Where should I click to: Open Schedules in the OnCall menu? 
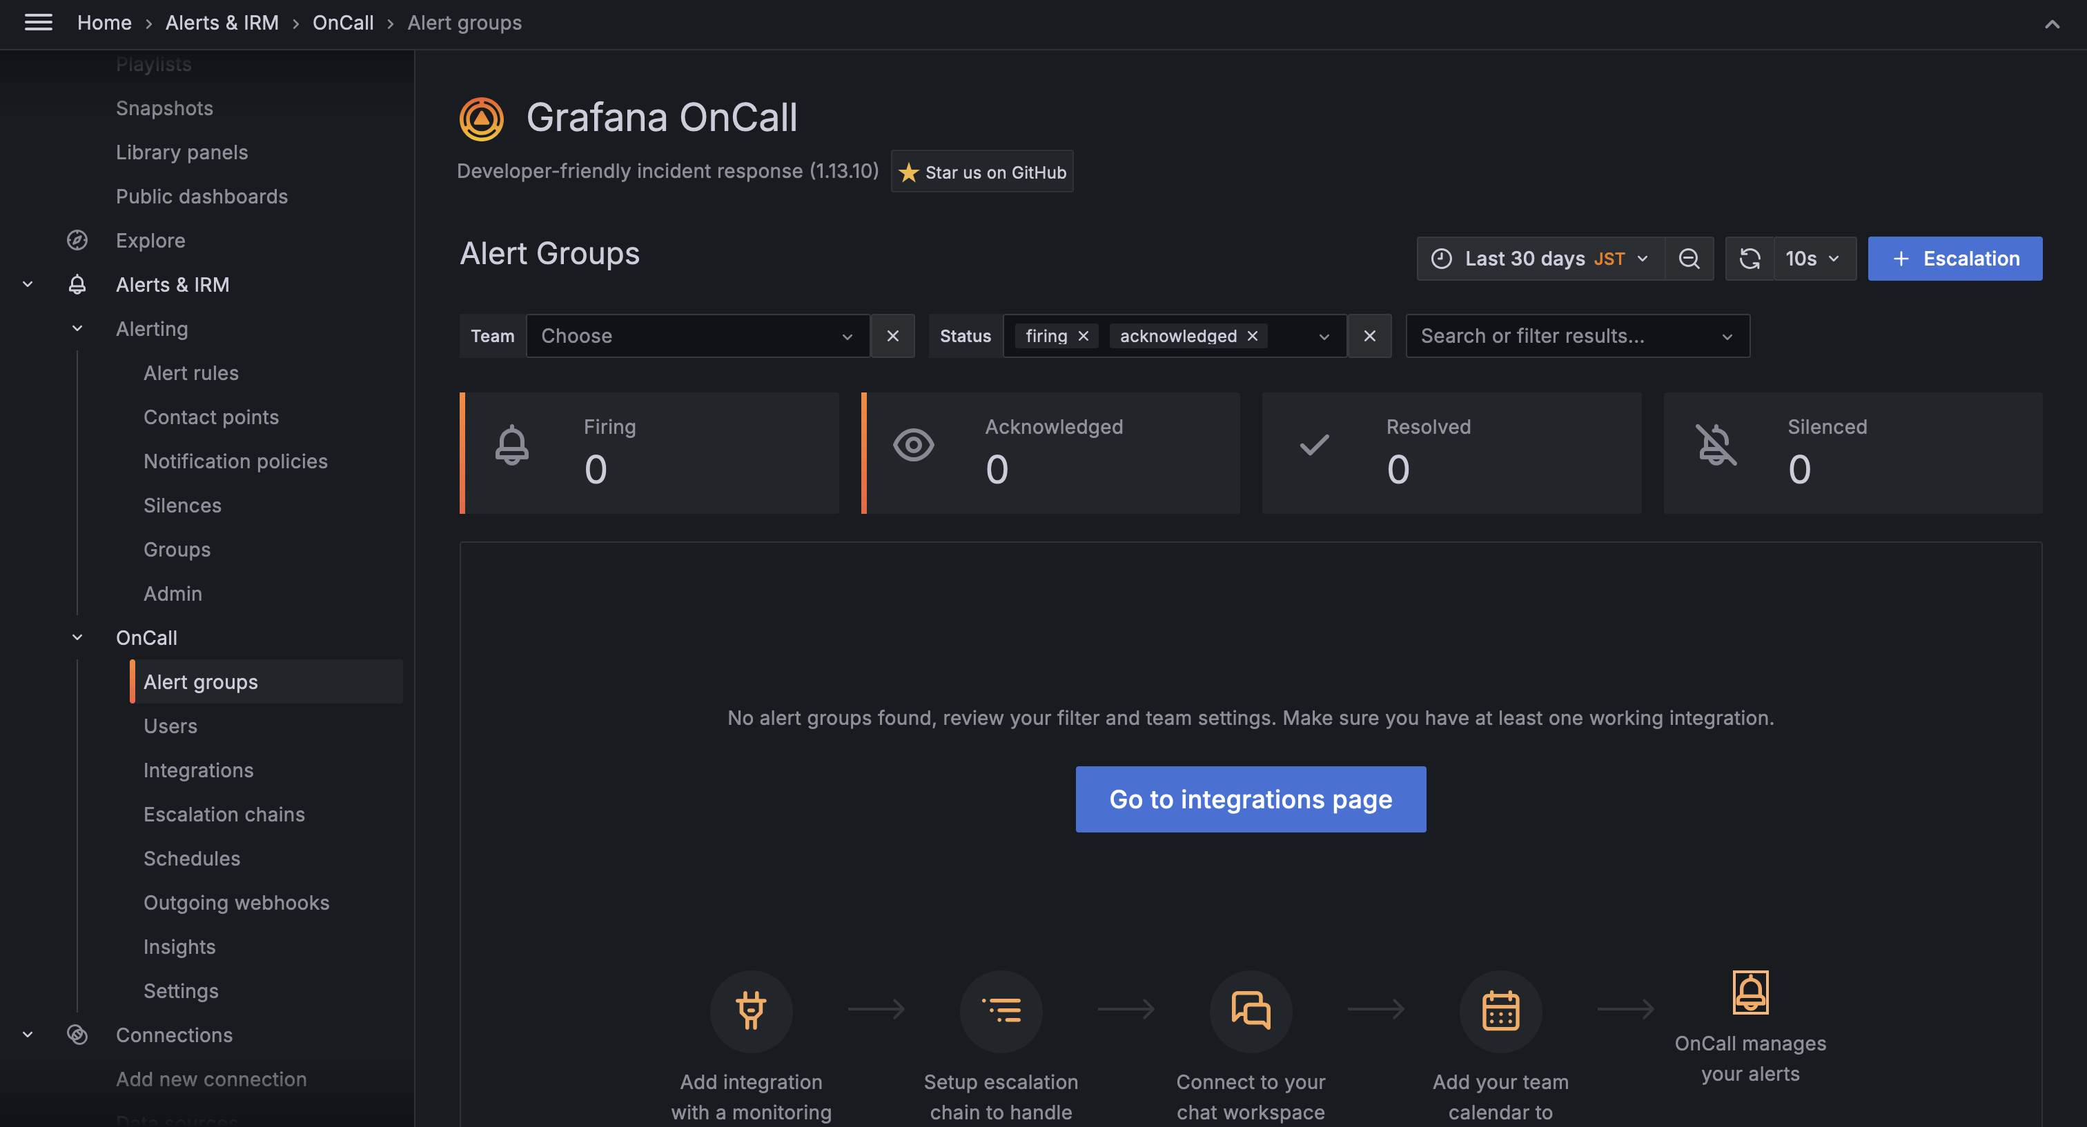192,858
